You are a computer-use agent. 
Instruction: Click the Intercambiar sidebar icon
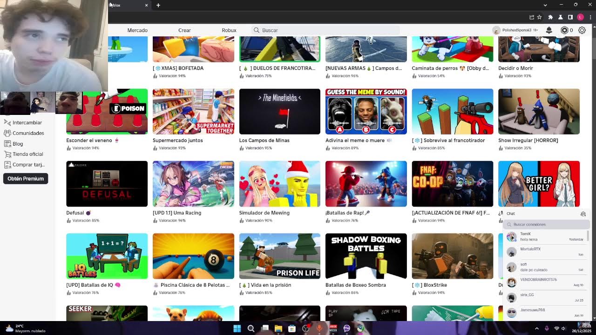(7, 122)
